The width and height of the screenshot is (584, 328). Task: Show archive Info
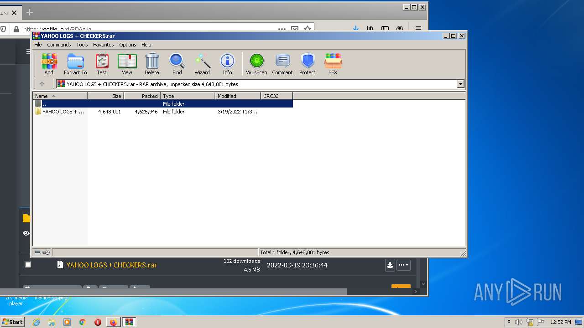[x=227, y=64]
